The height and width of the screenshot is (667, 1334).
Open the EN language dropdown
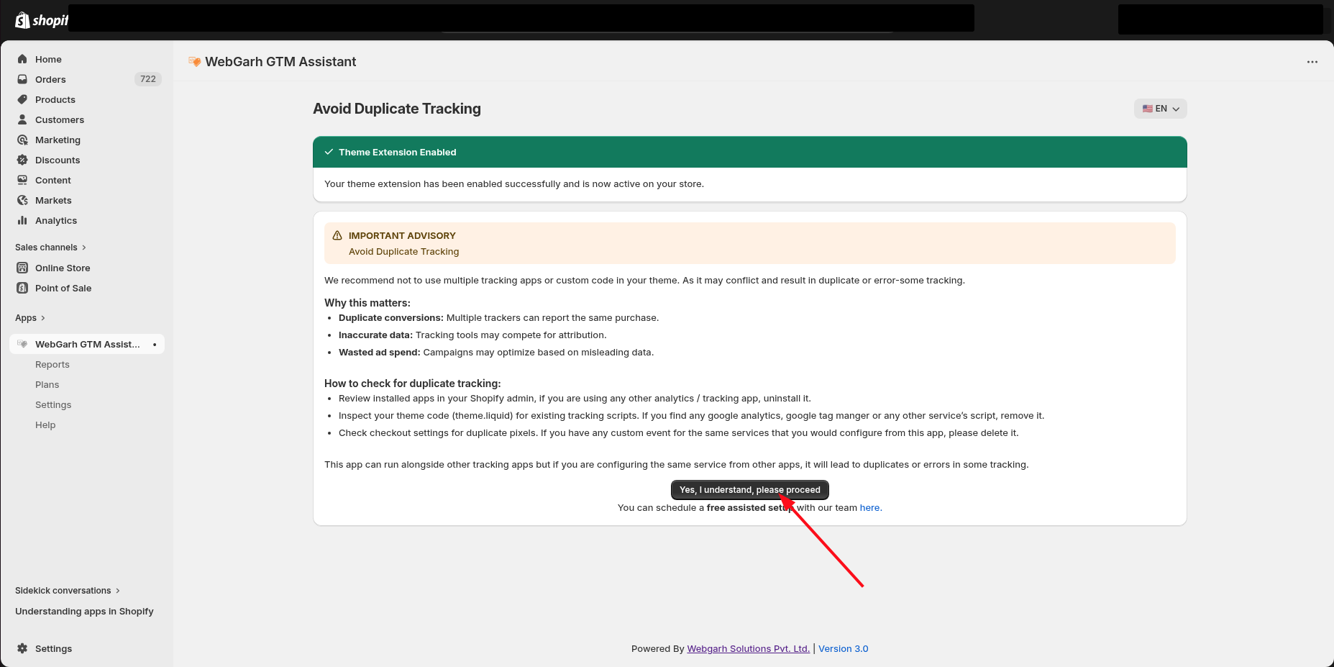(x=1161, y=109)
